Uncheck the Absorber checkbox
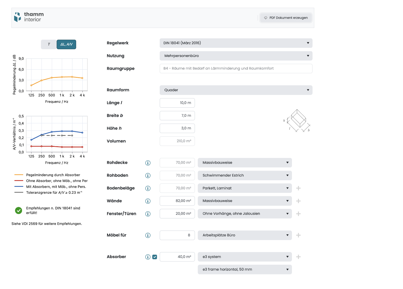 pyautogui.click(x=155, y=257)
